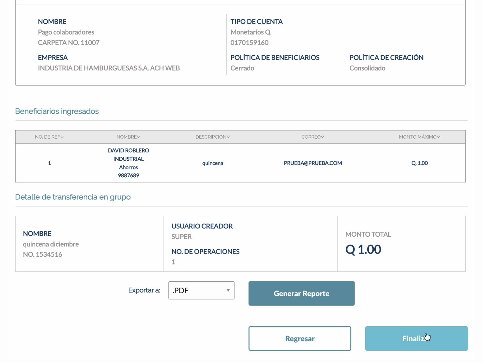Click the Q. 1.00 maximum amount cell
Screen dimensions: 483x363
pyautogui.click(x=419, y=163)
